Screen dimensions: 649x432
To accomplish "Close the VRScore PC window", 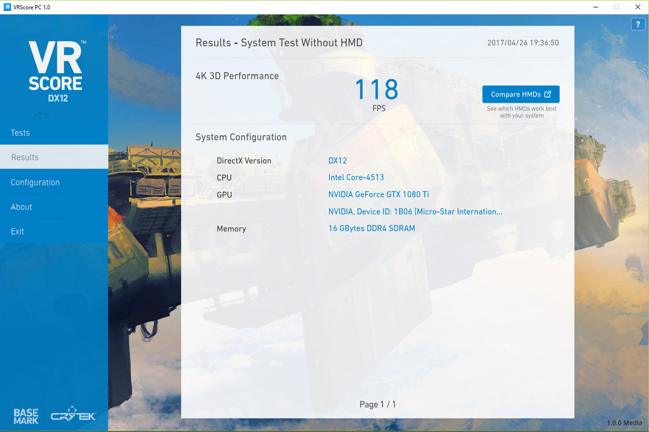I will coord(637,7).
